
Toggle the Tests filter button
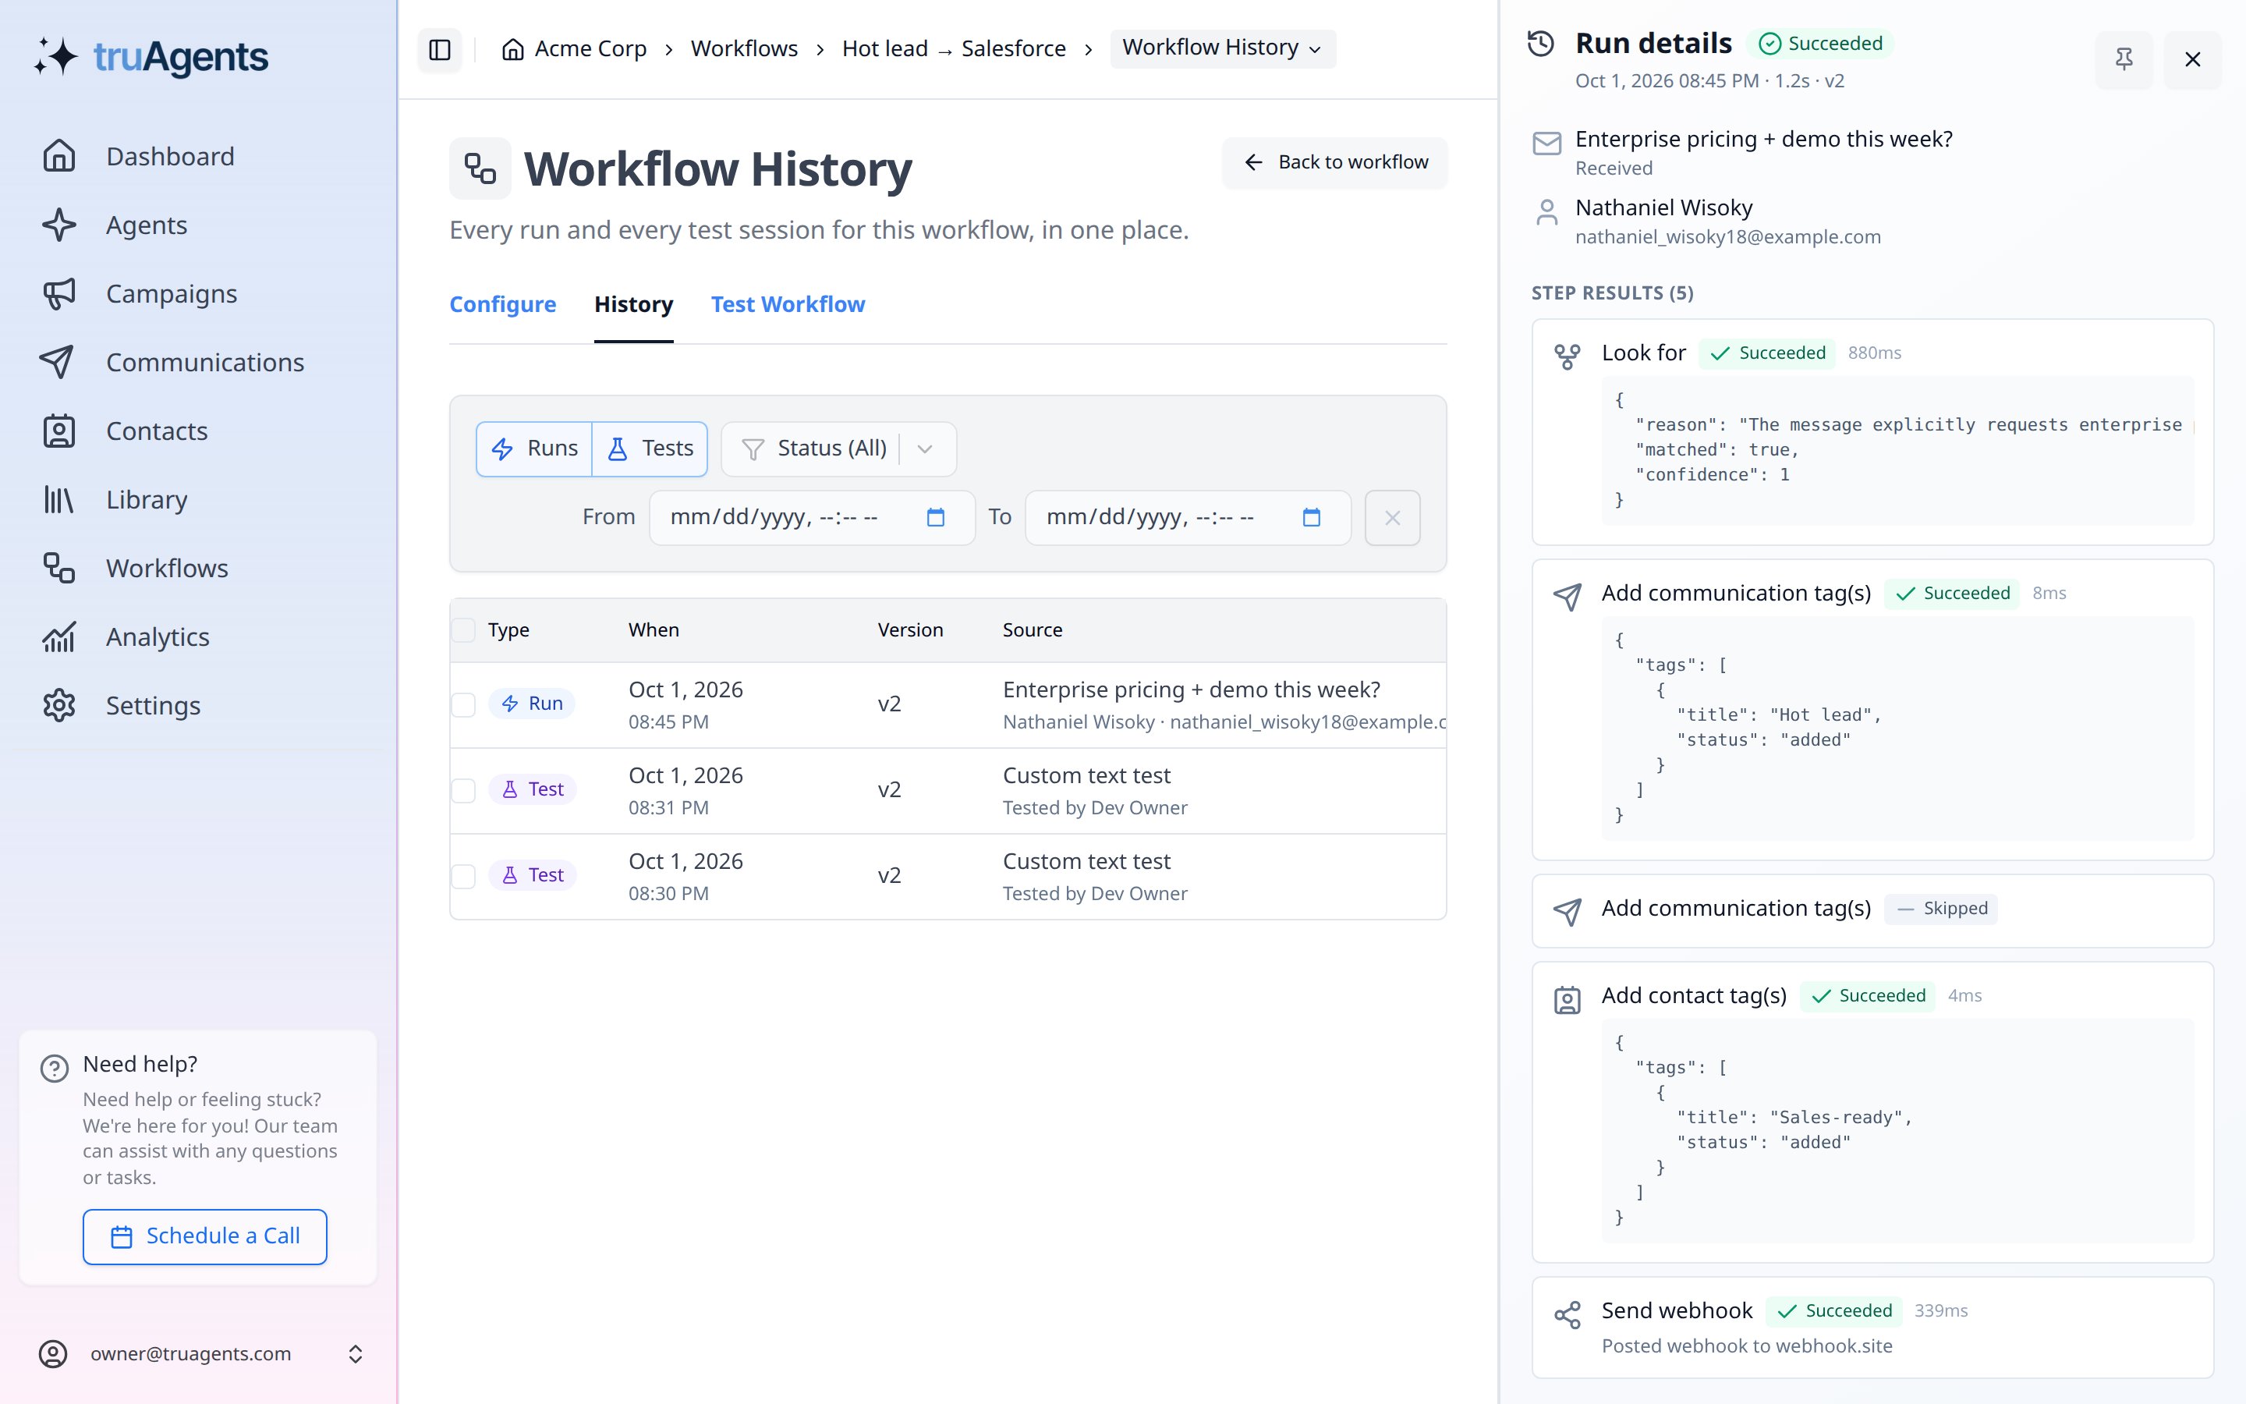click(x=650, y=449)
